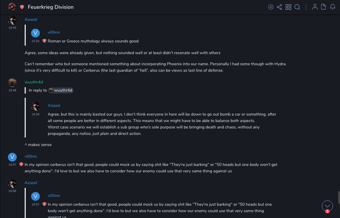Image resolution: width=340 pixels, height=218 pixels.
Task: Click the "Feuerkrieg Division" room title
Action: coord(51,7)
